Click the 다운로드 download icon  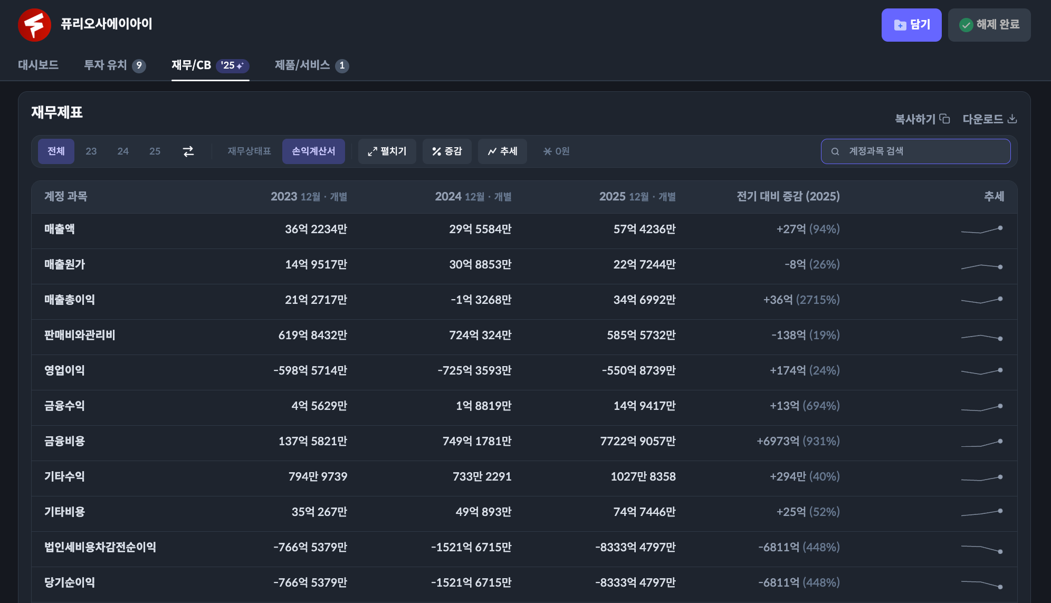coord(1012,119)
